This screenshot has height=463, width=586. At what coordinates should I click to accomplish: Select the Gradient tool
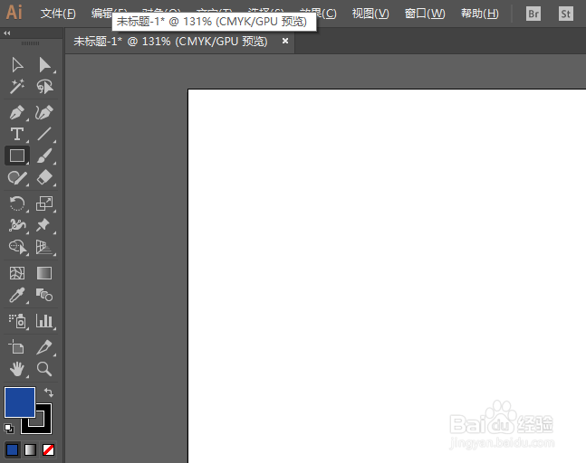click(44, 273)
